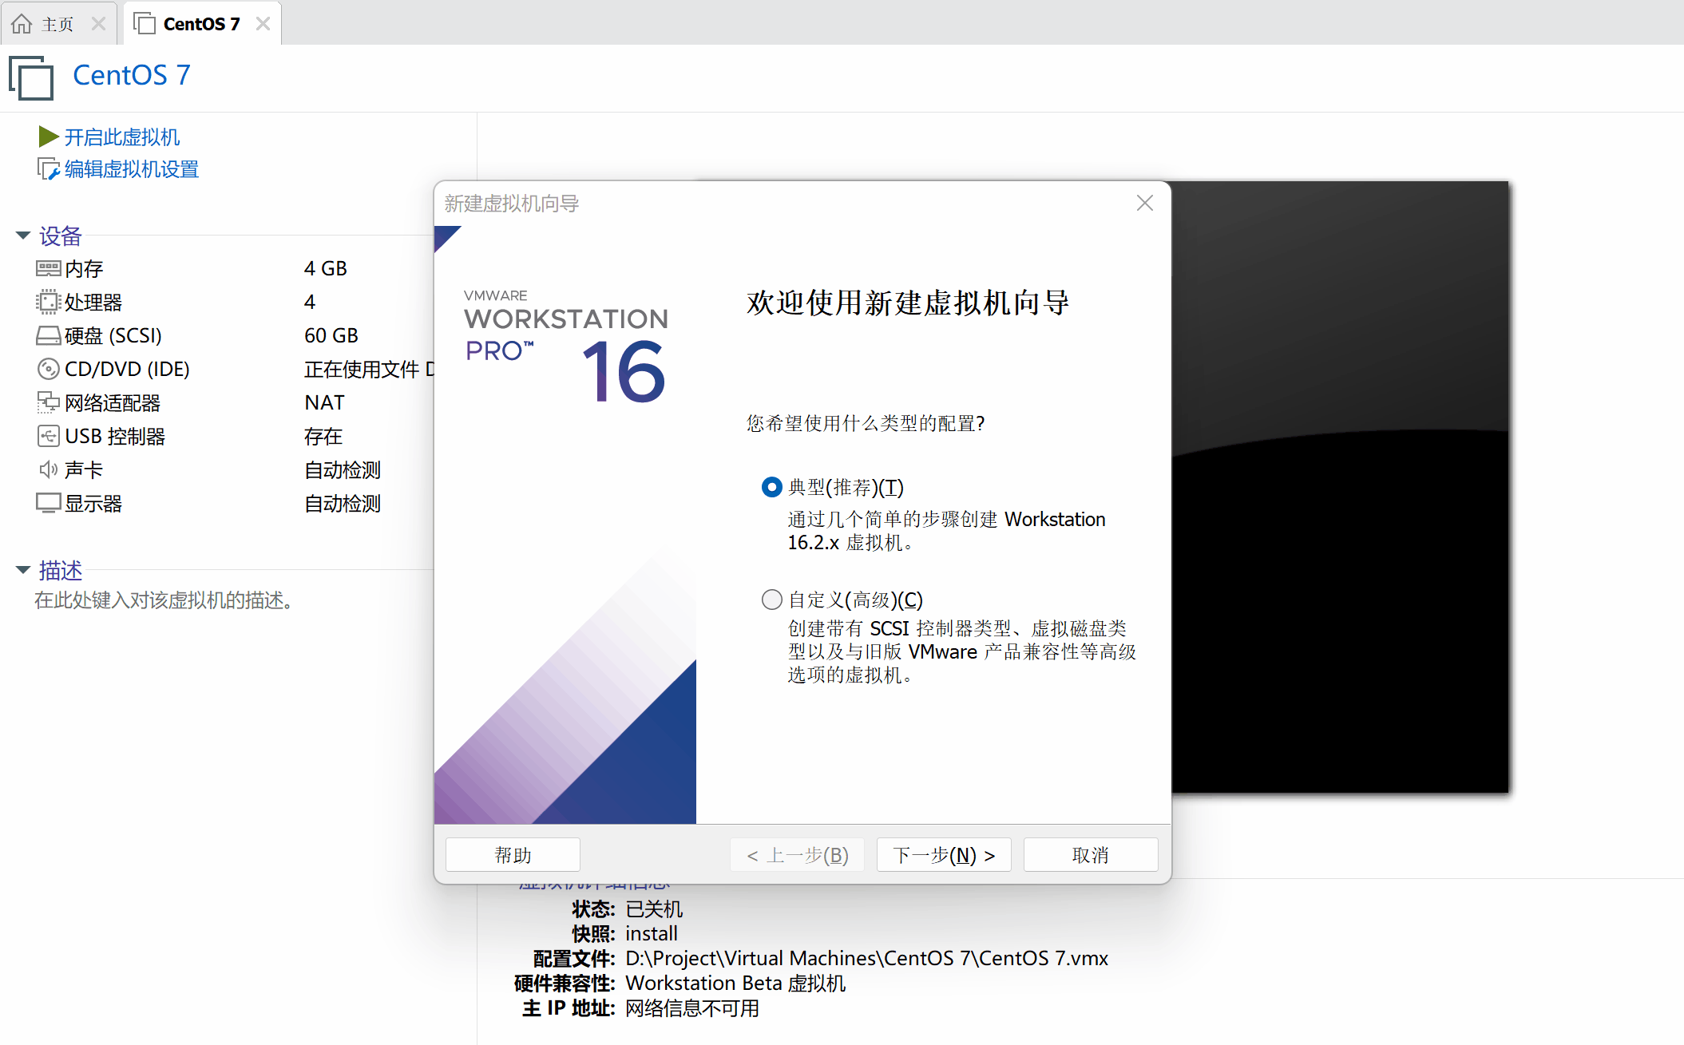The image size is (1684, 1045).
Task: Click the green play icon to power on the VM
Action: coord(49,137)
